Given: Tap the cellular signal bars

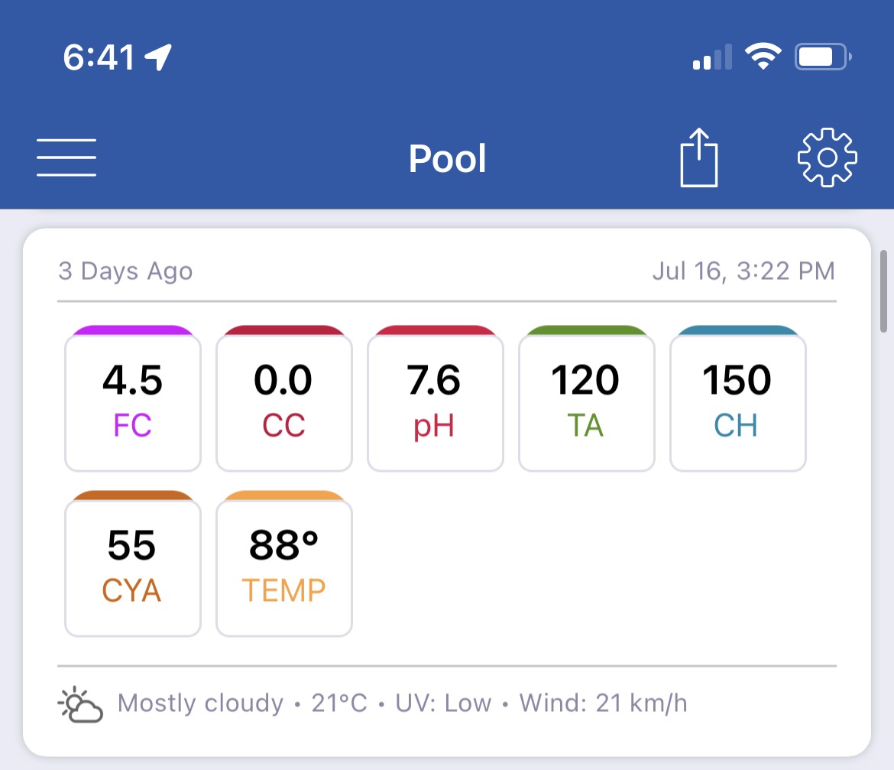Looking at the screenshot, I should [x=712, y=57].
